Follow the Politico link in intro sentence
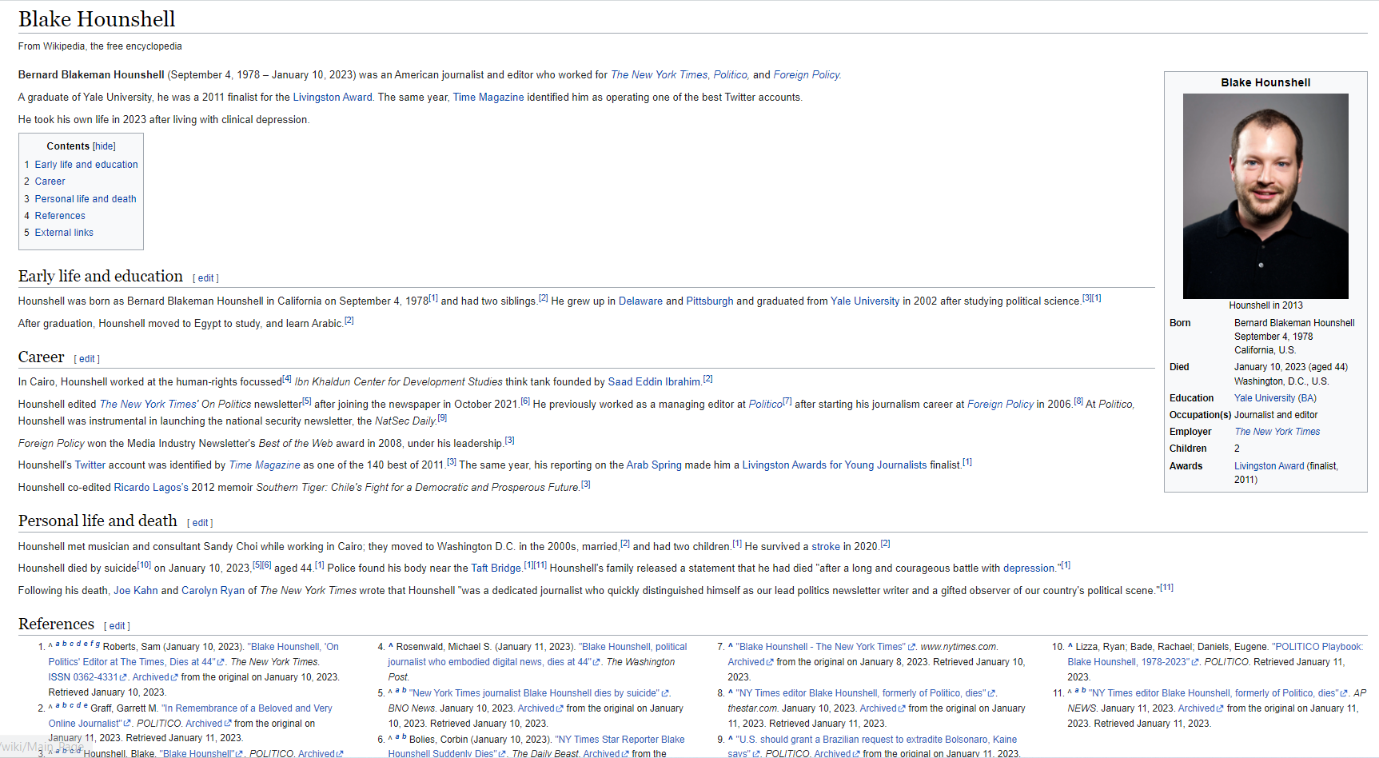Viewport: 1379px width, 758px height. point(731,75)
